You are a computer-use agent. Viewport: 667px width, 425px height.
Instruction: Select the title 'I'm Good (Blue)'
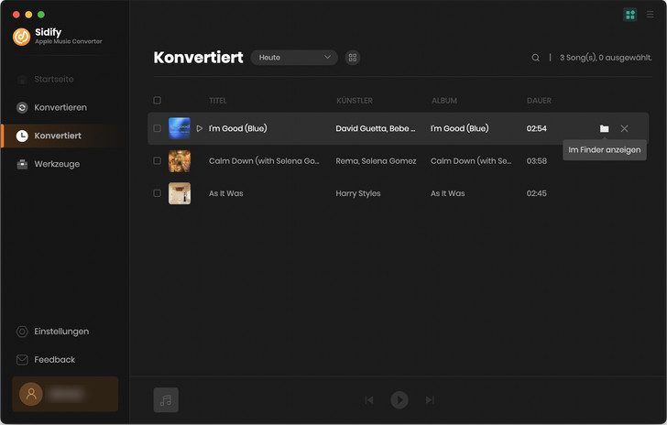click(238, 128)
